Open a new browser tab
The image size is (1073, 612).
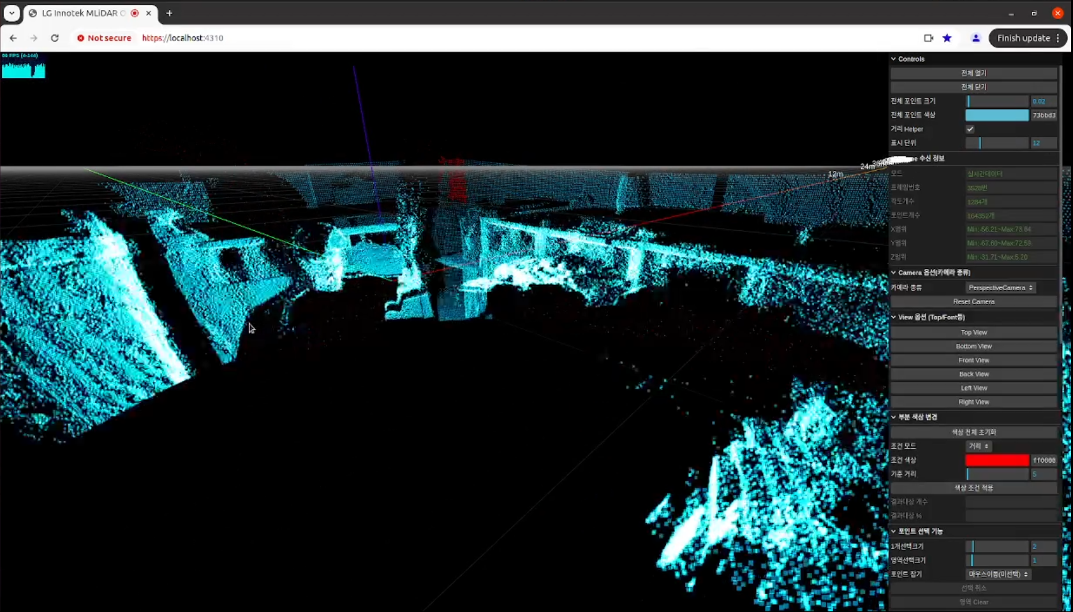tap(169, 13)
